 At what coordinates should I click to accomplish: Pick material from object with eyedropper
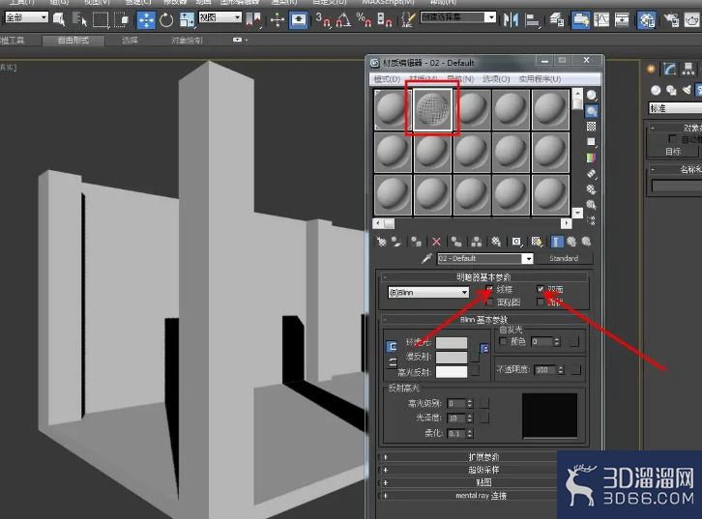pyautogui.click(x=426, y=259)
